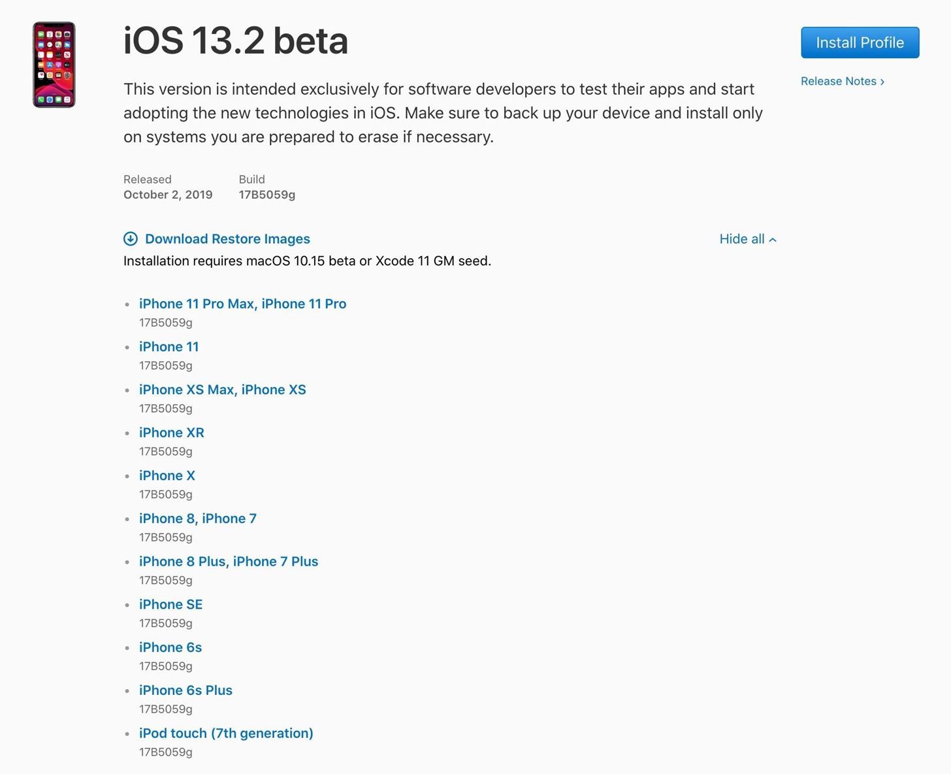The width and height of the screenshot is (951, 774).
Task: Select the iPhone 11 download link
Action: coord(169,346)
